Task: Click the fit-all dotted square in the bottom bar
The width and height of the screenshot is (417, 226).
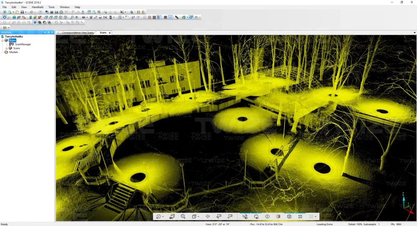Action: pyautogui.click(x=300, y=217)
